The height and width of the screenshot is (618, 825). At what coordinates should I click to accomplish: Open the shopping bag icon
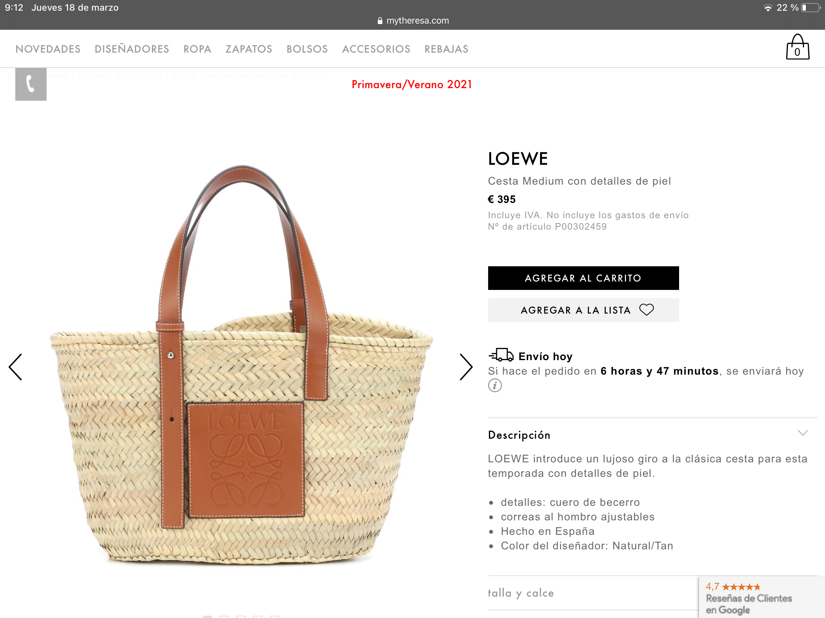797,47
